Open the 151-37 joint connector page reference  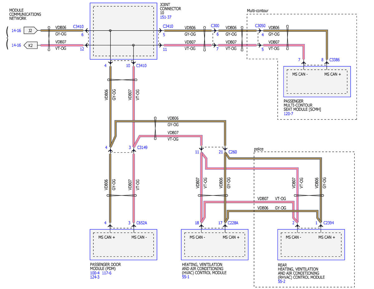(x=165, y=18)
